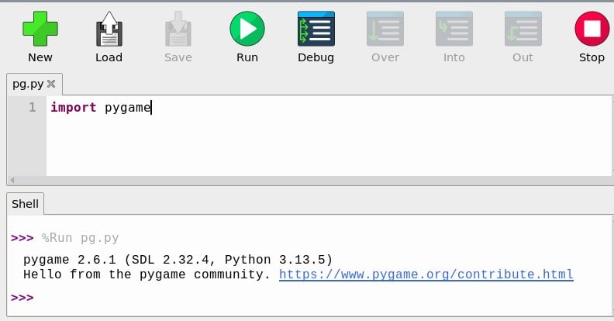The height and width of the screenshot is (321, 614).
Task: Click the Step Out debugger icon
Action: click(523, 29)
